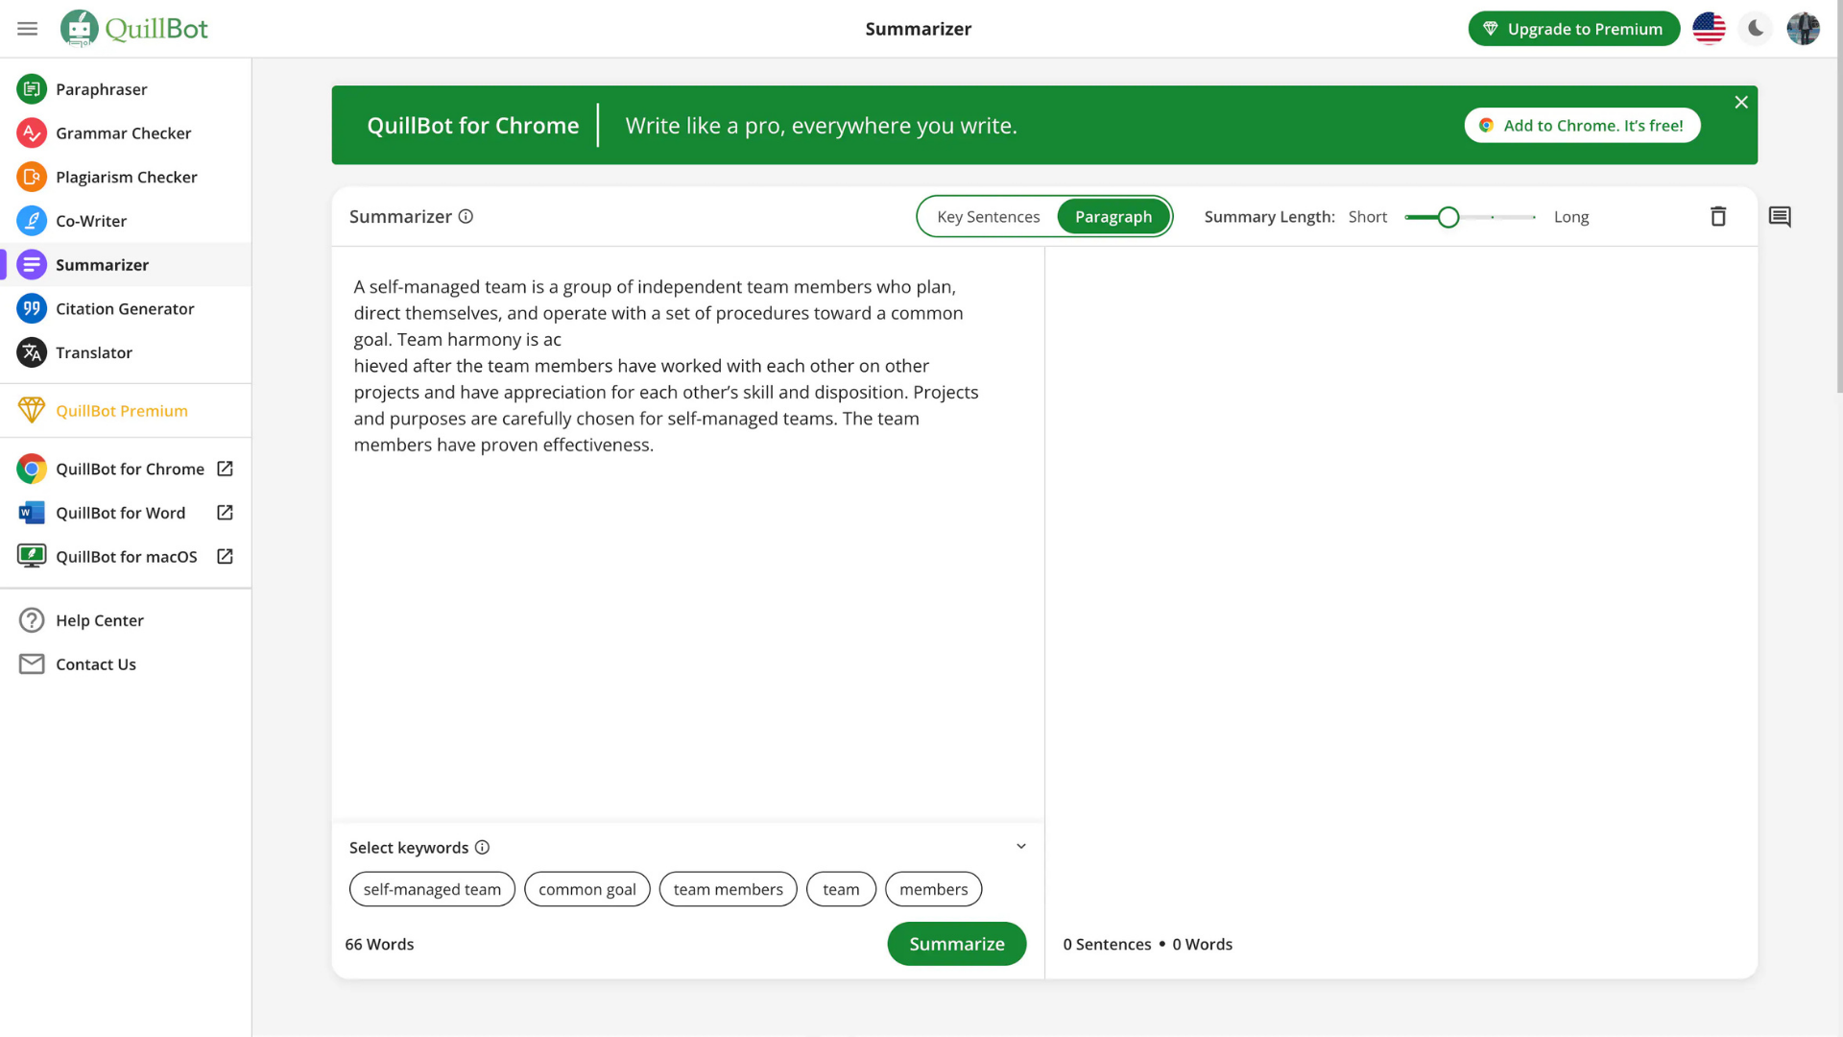Click Add to Chrome. It's free! button
1843x1037 pixels.
1582,126
